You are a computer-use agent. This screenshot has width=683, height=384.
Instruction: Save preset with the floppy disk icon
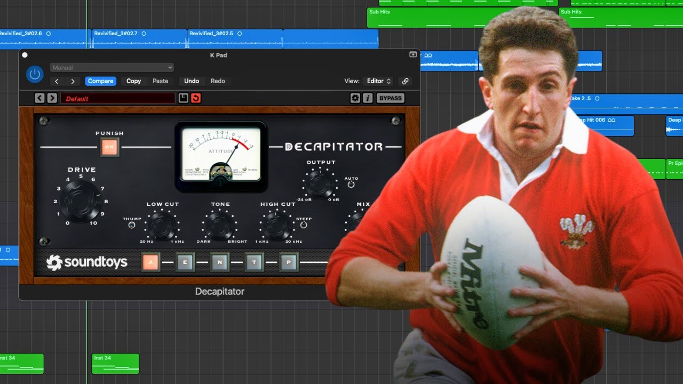[x=184, y=98]
